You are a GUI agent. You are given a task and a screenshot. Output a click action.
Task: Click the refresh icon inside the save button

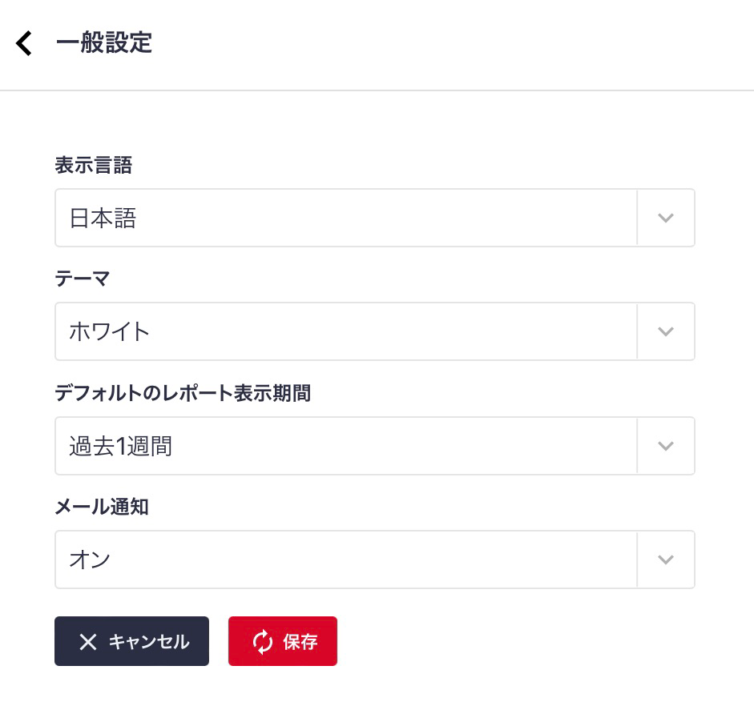pos(263,641)
